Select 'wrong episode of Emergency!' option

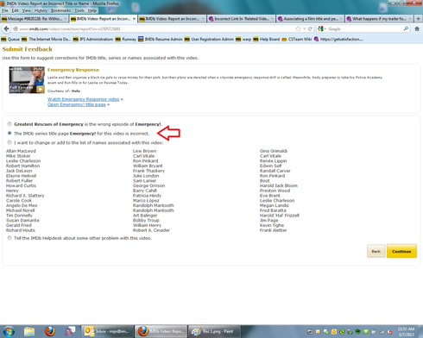click(x=9, y=124)
